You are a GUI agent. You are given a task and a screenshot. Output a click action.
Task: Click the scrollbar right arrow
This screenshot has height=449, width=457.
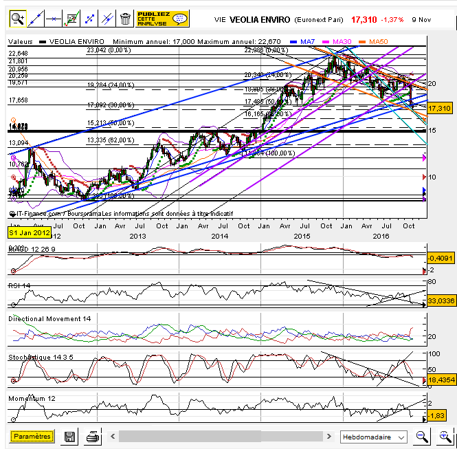[328, 437]
